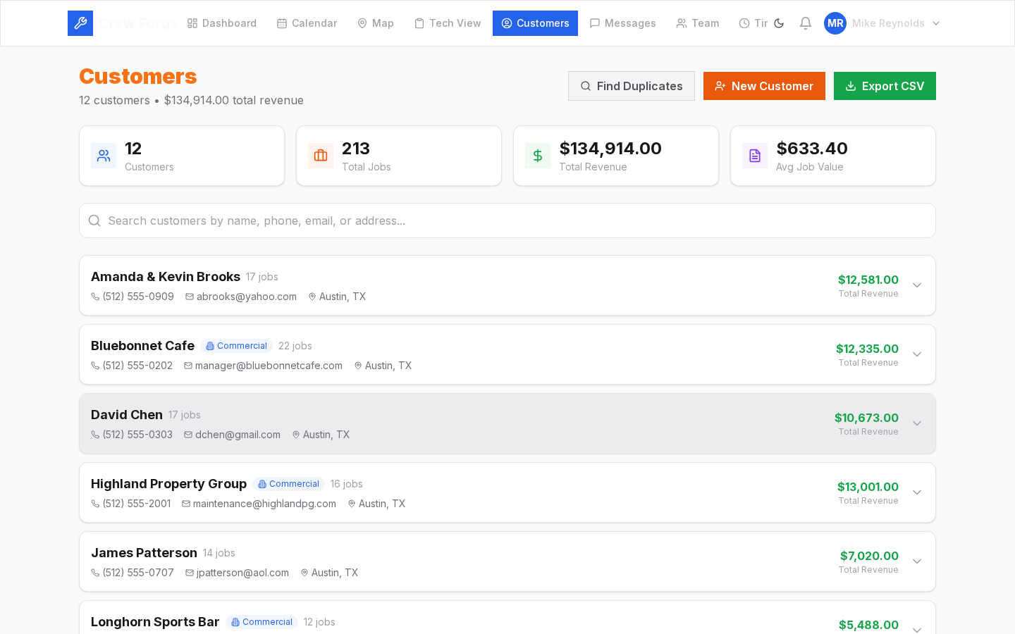Click Highland Property Group Commercial badge

click(288, 484)
